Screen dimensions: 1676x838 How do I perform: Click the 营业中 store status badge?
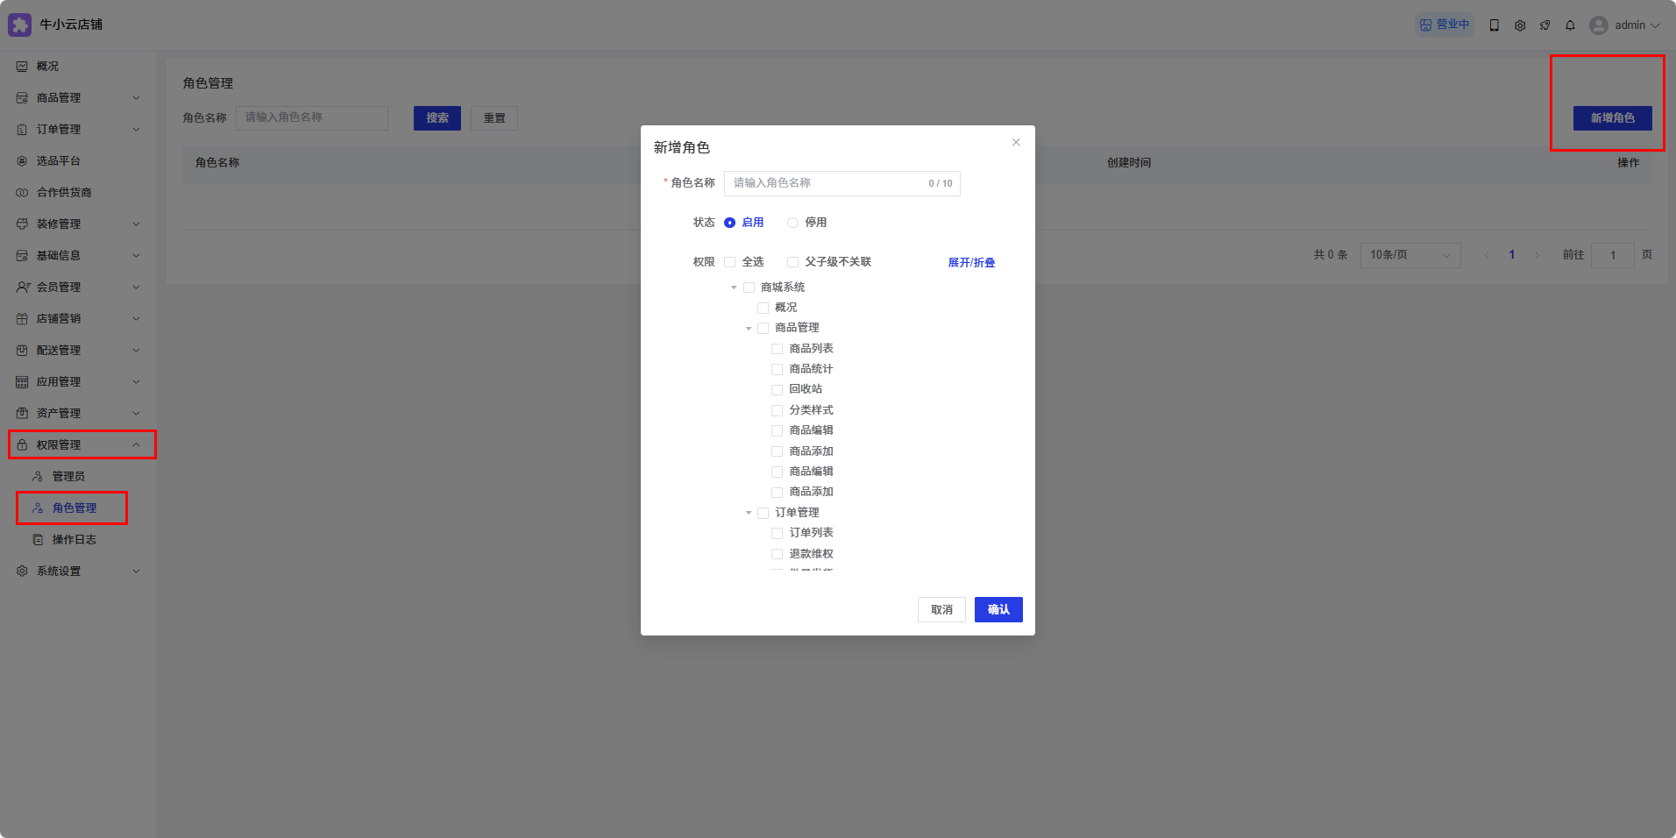(1444, 25)
